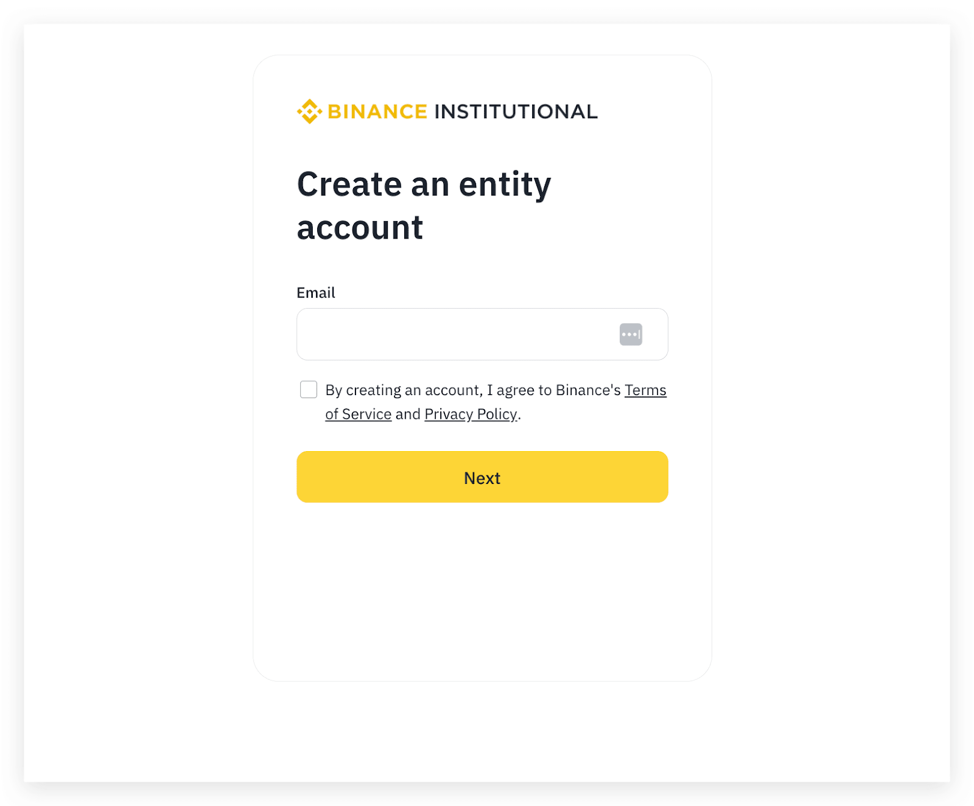This screenshot has height=806, width=974.
Task: Click the INSTITUTIONAL wordmark in the logo
Action: 516,111
